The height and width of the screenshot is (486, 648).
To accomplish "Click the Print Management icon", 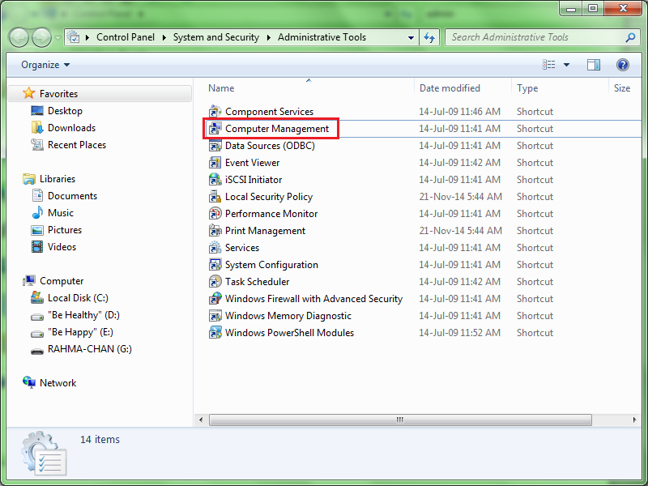I will tap(215, 230).
